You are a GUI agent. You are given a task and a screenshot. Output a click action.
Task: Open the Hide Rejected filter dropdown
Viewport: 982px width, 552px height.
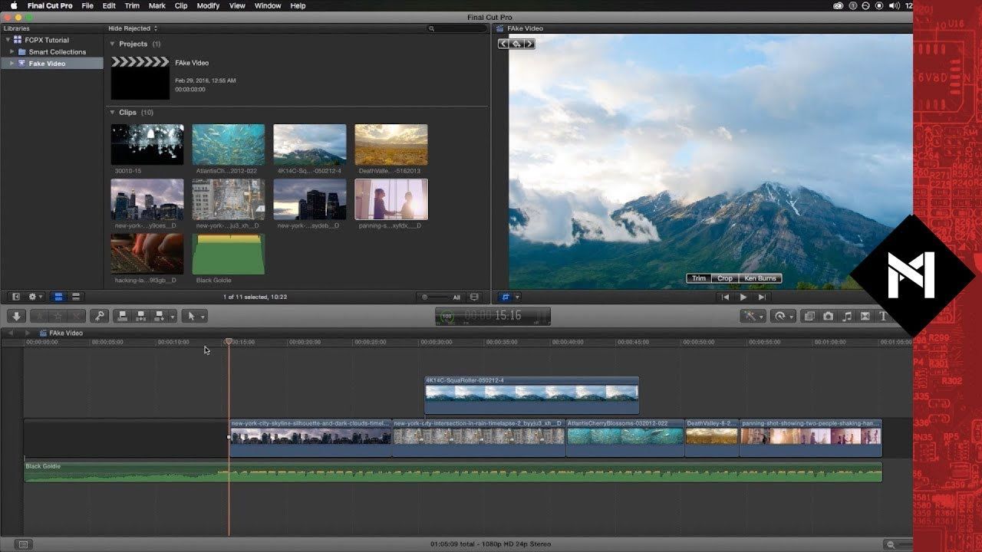click(130, 28)
